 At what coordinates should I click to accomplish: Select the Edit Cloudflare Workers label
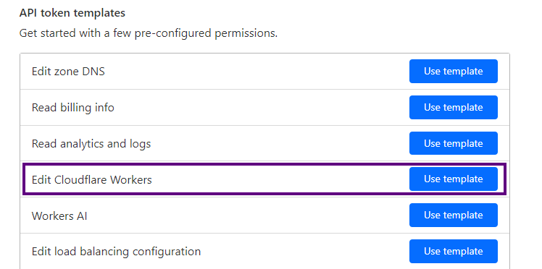(91, 179)
